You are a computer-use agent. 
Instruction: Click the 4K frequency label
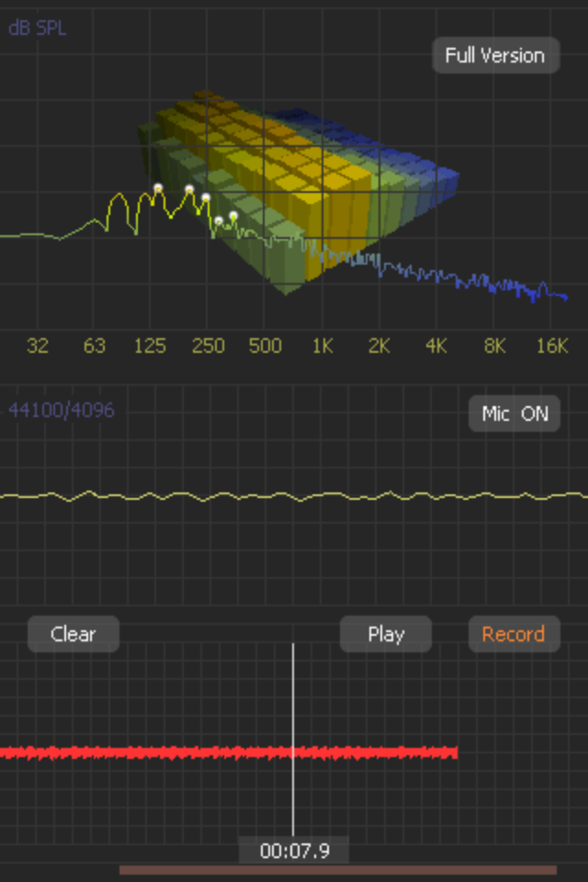[x=436, y=345]
